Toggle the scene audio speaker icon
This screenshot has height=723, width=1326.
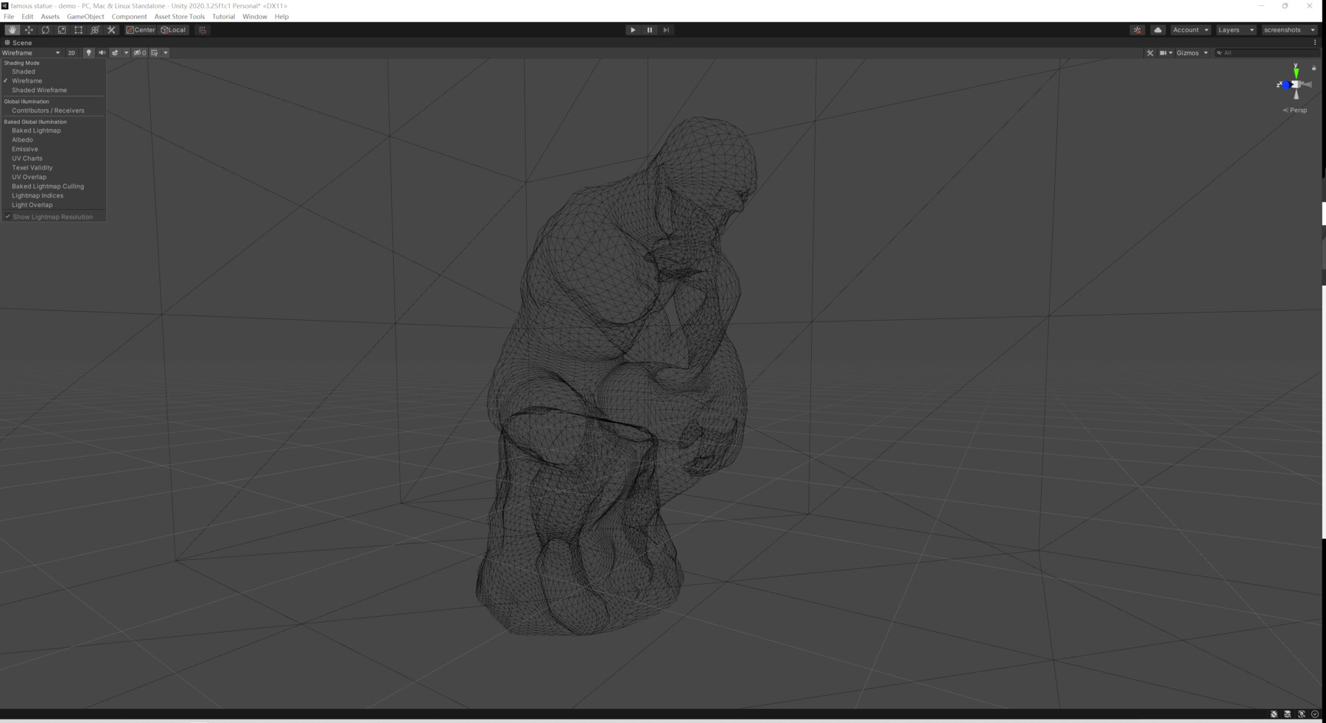[x=102, y=52]
